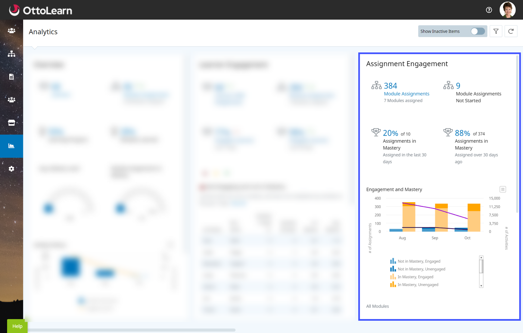Click the OttoLearn logo

(x=41, y=10)
